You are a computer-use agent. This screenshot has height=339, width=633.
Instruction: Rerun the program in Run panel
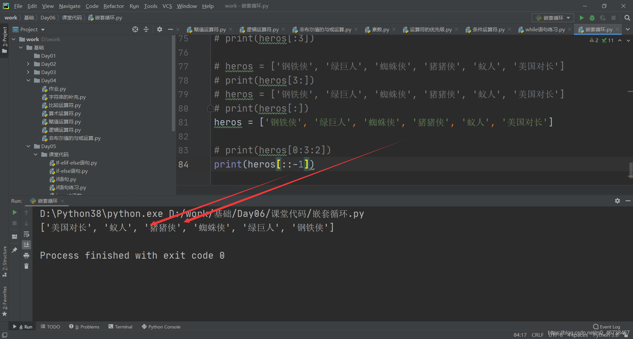15,213
